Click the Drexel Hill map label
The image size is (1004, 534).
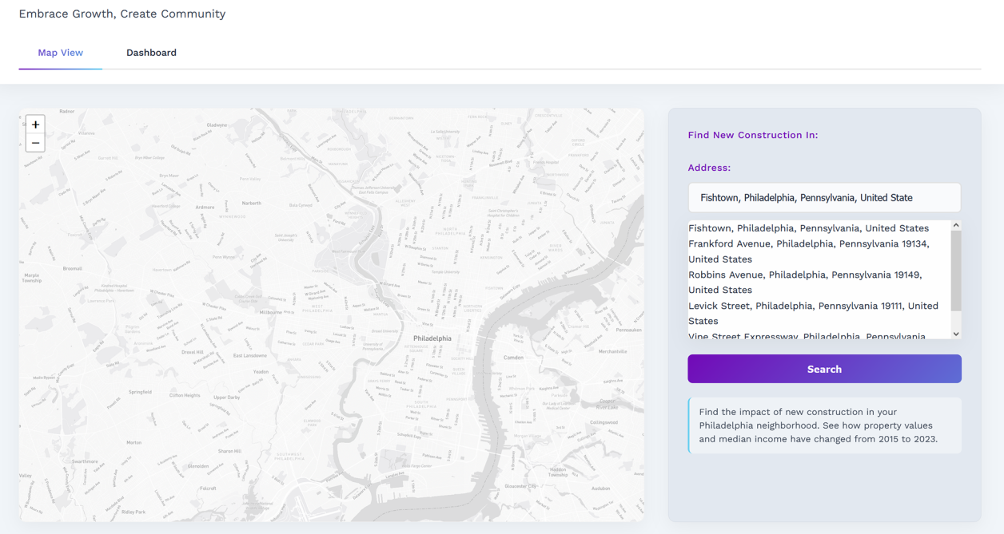pos(193,351)
